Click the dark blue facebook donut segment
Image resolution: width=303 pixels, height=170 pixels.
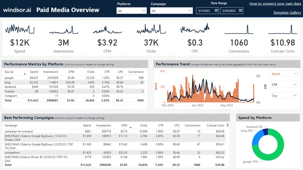pos(266,132)
